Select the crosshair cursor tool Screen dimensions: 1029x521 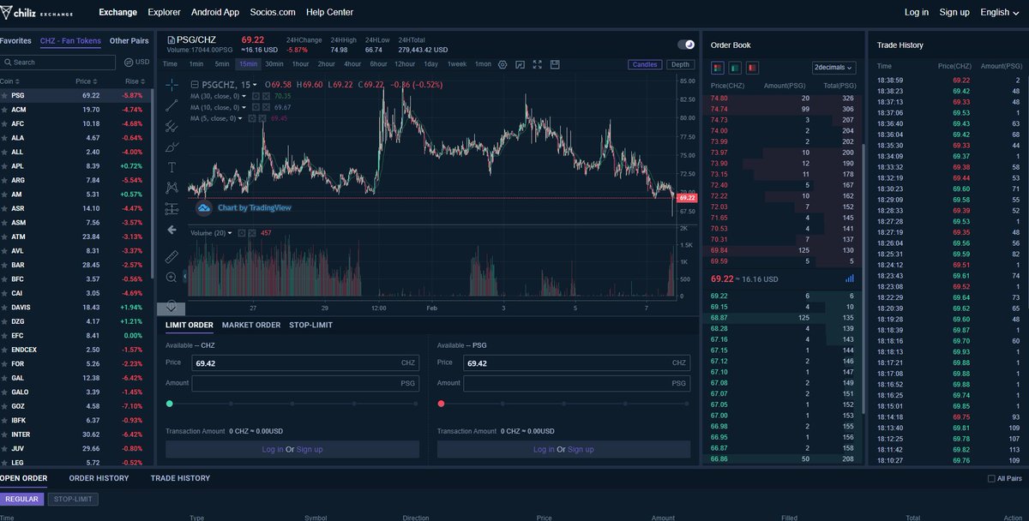coord(171,84)
